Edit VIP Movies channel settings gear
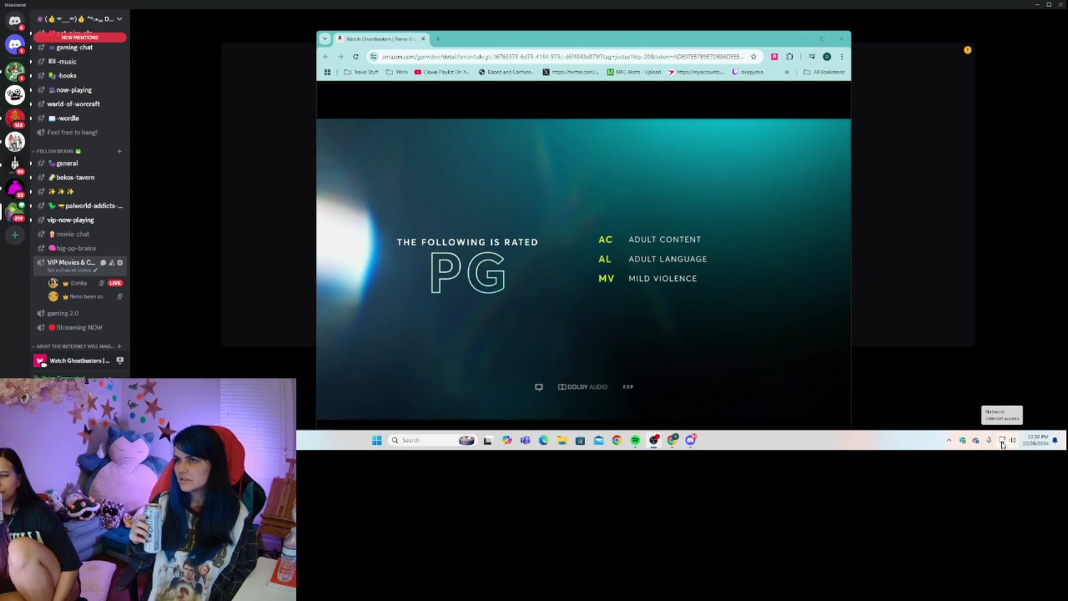This screenshot has width=1068, height=601. pyautogui.click(x=120, y=263)
